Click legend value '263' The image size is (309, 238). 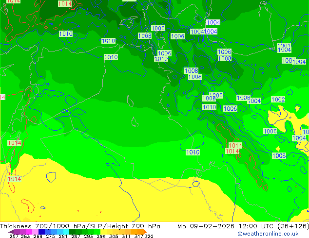pos(25,236)
